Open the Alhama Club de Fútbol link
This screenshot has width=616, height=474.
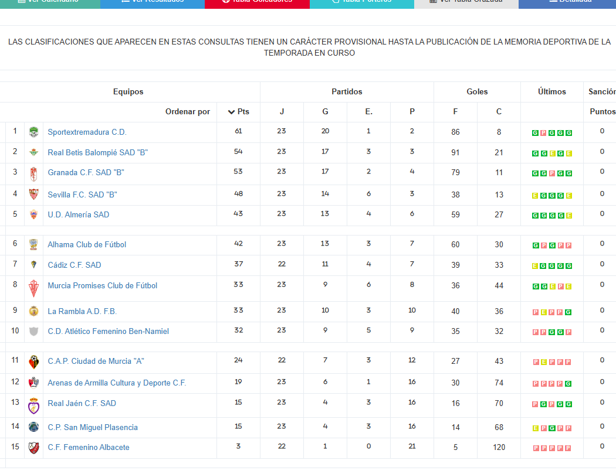87,245
